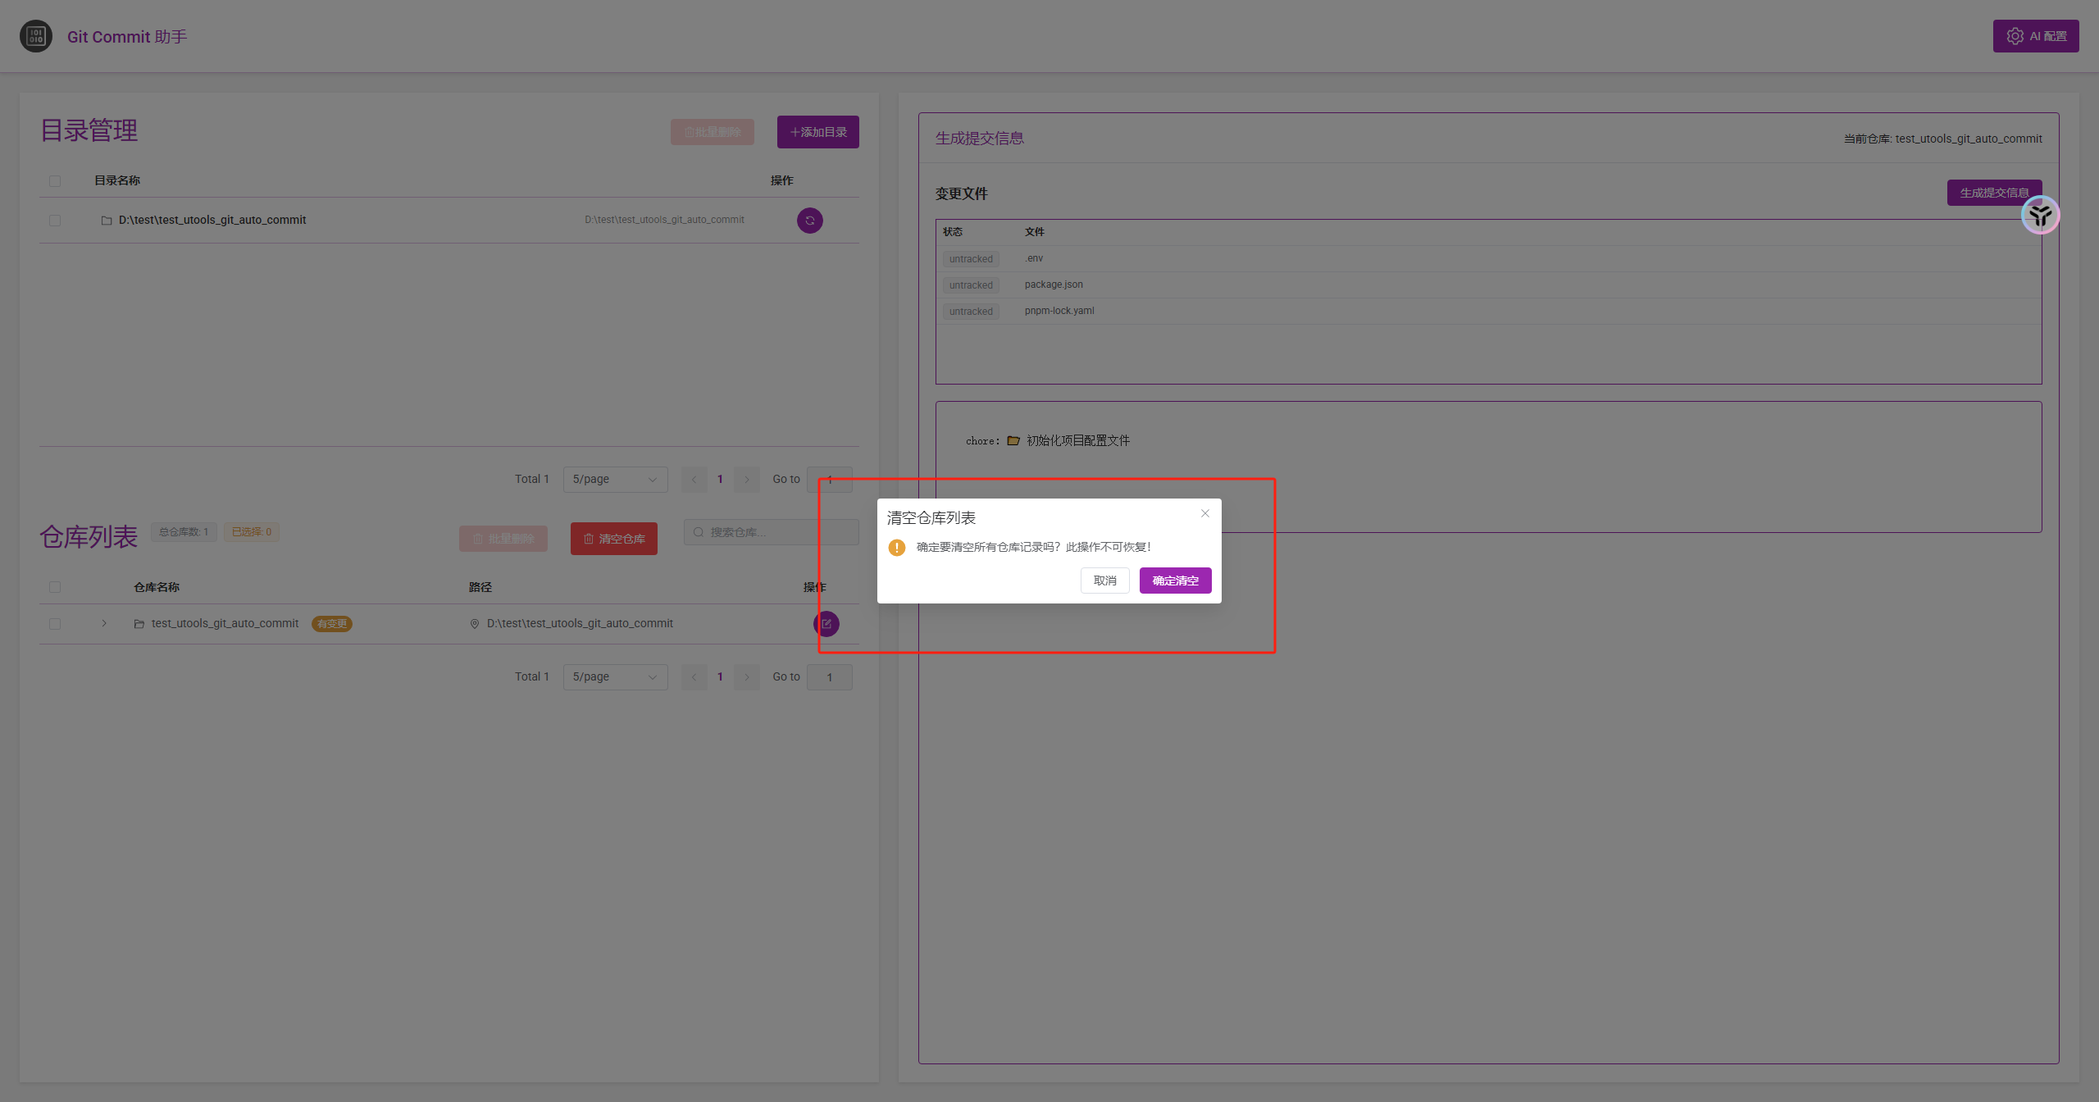Click the untracked tag for package.json
Image resolution: width=2099 pixels, height=1102 pixels.
coord(971,285)
